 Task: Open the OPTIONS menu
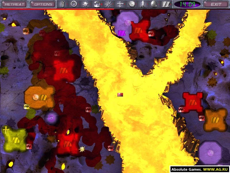pos(43,4)
